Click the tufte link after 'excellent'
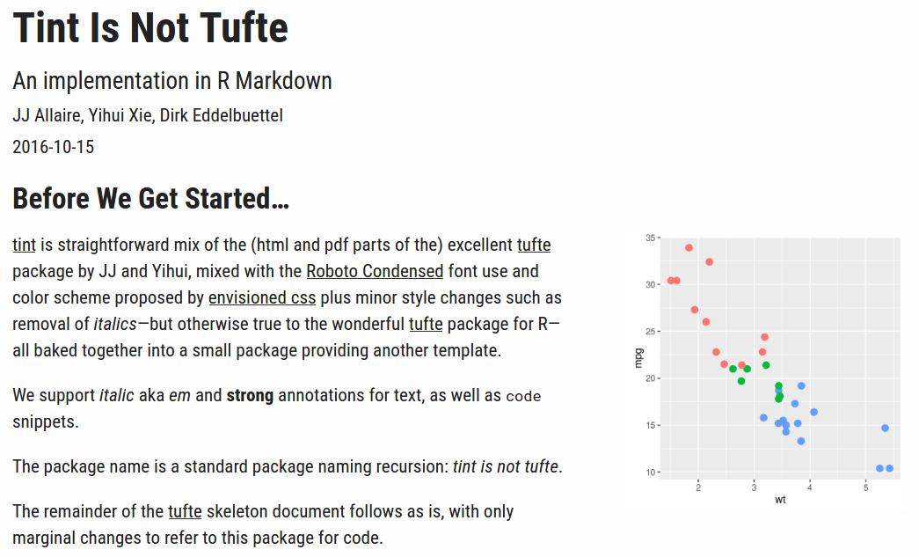The image size is (919, 557). coord(534,246)
